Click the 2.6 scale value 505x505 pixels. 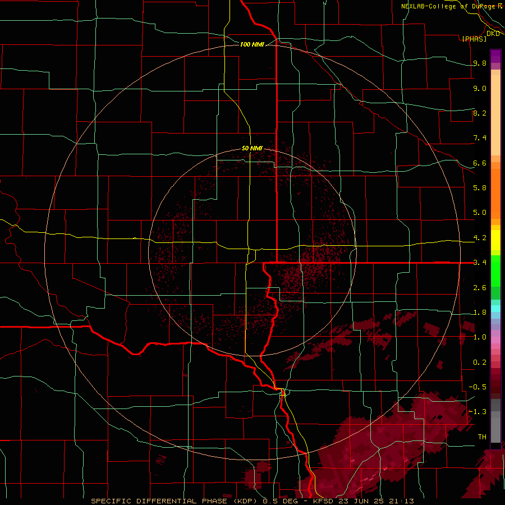[x=480, y=288]
